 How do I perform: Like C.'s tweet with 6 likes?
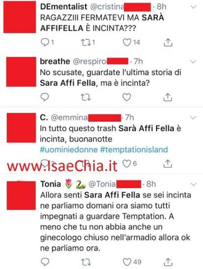point(127,163)
